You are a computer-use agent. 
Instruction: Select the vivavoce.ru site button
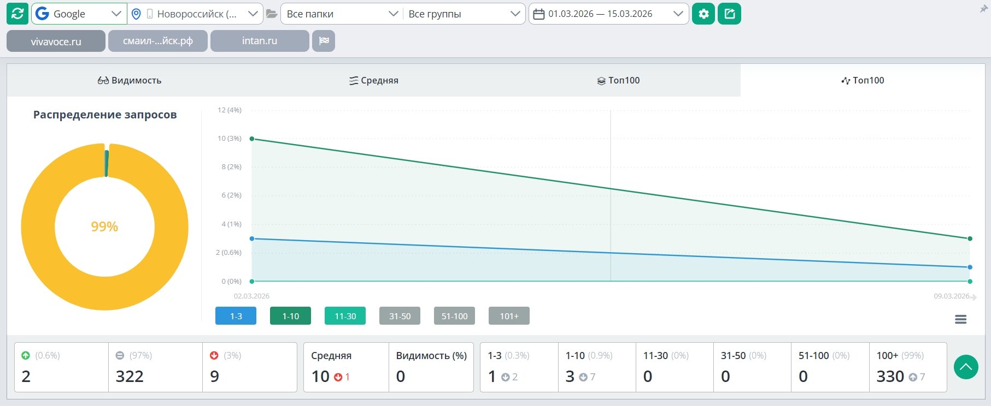point(56,41)
